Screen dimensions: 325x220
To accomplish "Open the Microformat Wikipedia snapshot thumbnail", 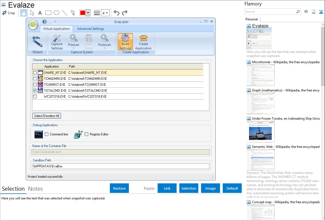I will 260,75.
